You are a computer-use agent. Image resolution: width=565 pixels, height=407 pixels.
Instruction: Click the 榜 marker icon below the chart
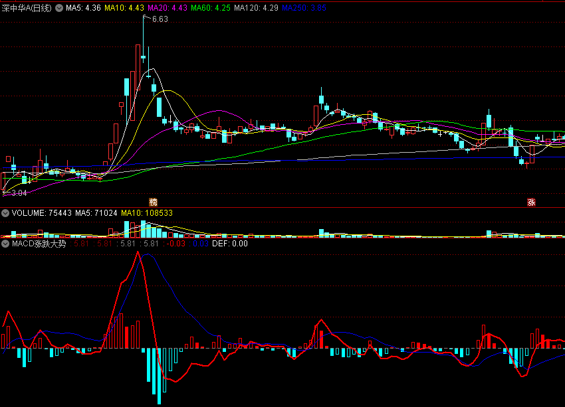click(x=153, y=203)
